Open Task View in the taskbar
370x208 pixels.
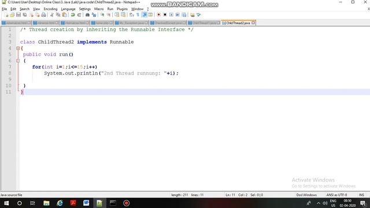pos(32,203)
